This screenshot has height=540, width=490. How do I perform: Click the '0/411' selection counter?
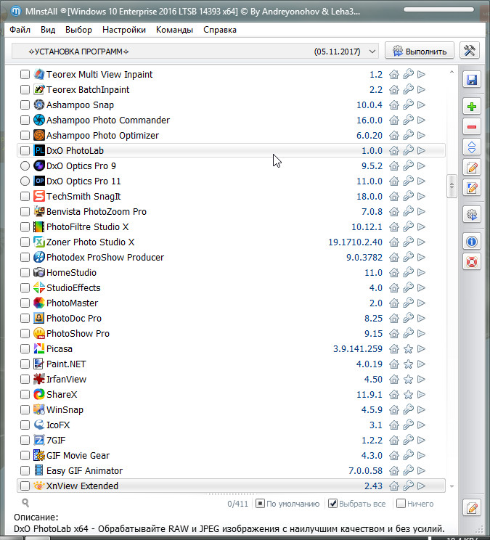click(237, 504)
